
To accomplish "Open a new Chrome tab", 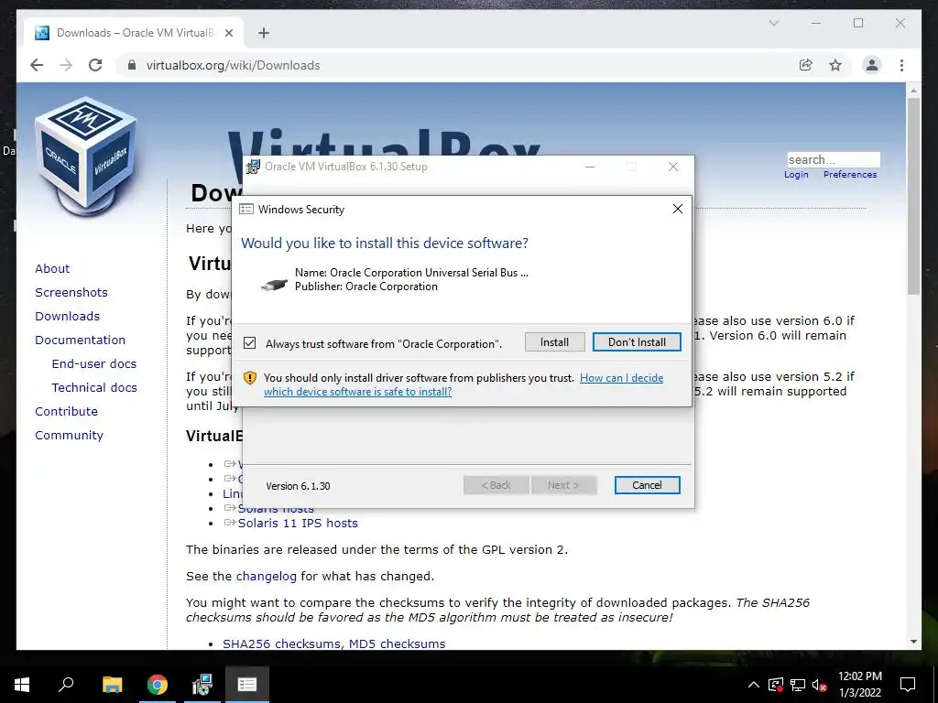I will coord(264,33).
